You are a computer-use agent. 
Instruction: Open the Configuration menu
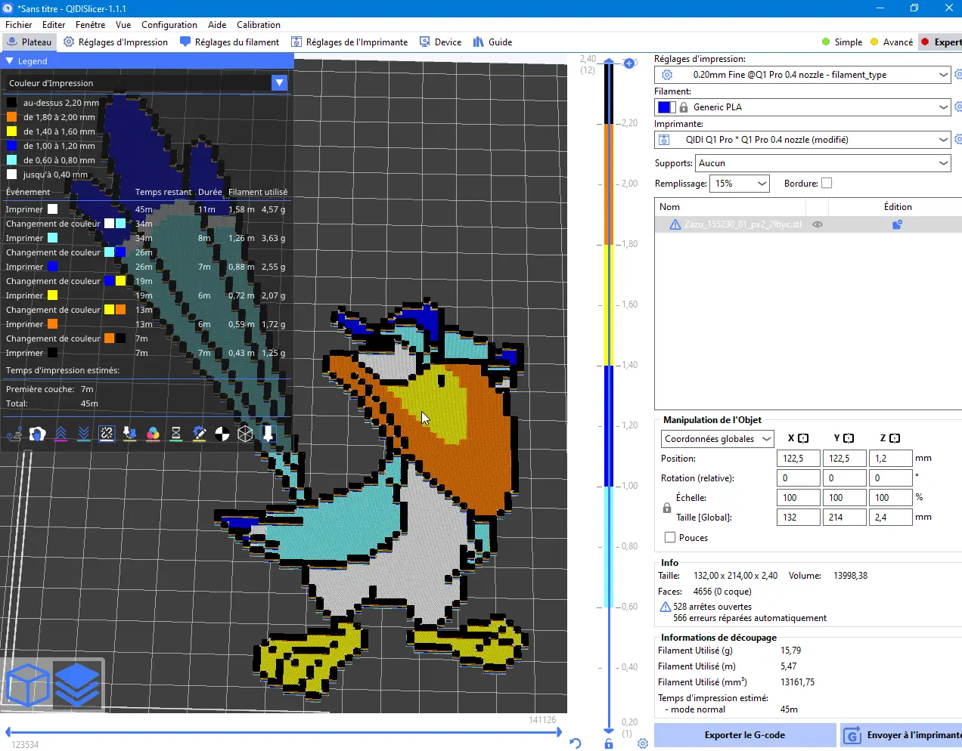[x=169, y=25]
